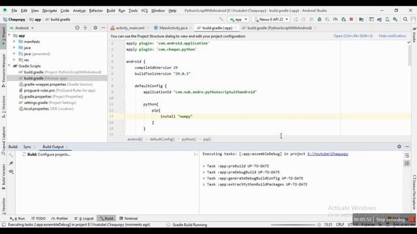Open the TODO tool window button
Image resolution: width=417 pixels, height=234 pixels.
[38, 218]
